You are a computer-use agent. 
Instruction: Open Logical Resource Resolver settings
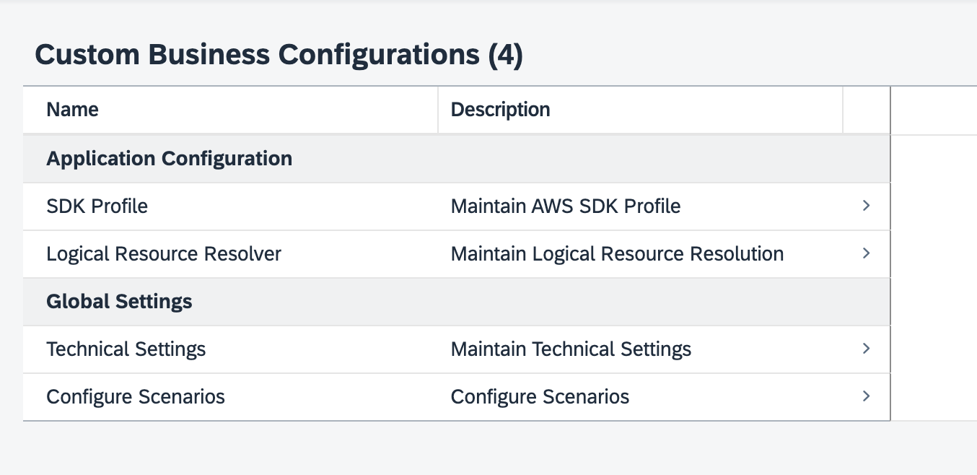tap(164, 253)
